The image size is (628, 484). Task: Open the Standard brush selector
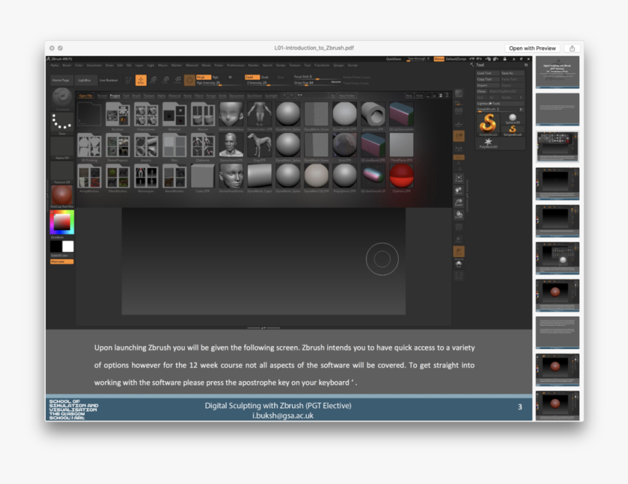[62, 98]
